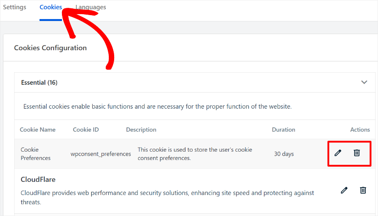Click the Cookie Preferences name cell

[x=36, y=154]
